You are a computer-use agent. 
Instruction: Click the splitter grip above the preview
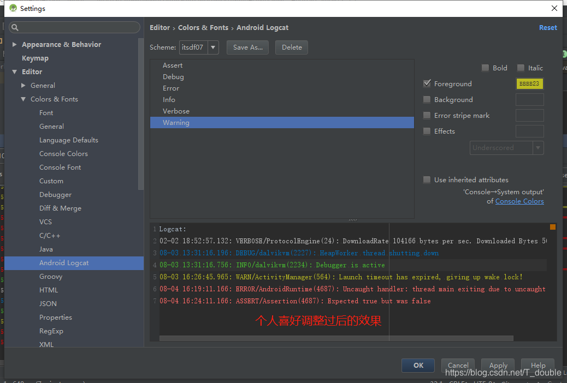(x=352, y=220)
